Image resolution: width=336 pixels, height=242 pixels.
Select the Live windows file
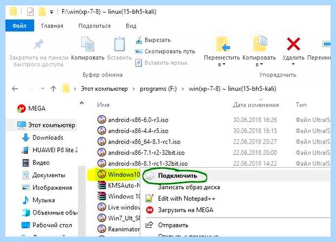(124, 207)
